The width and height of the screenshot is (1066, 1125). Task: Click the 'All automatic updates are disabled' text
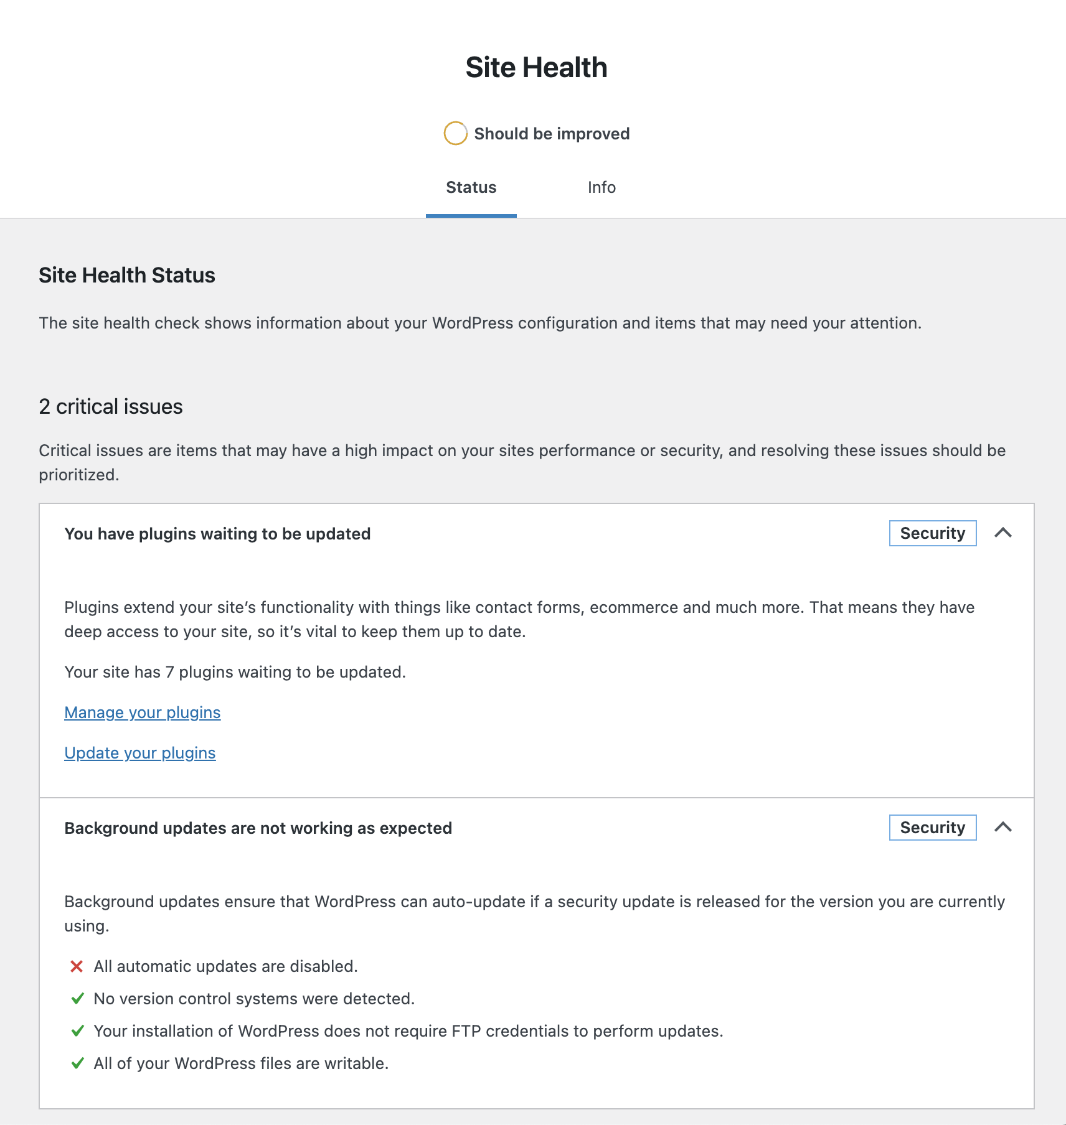point(225,966)
